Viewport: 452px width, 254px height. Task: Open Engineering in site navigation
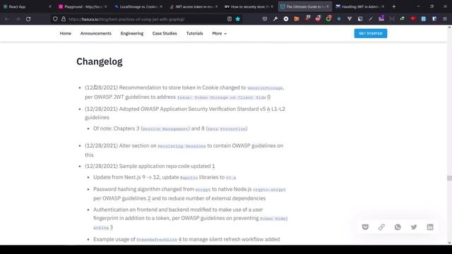click(x=132, y=33)
